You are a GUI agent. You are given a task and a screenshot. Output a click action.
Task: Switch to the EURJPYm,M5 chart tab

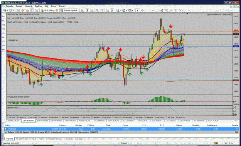42,121
